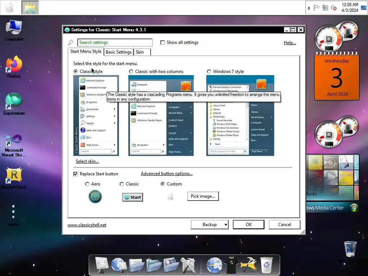
Task: Click the custom Apple button image preview
Action: [x=171, y=196]
